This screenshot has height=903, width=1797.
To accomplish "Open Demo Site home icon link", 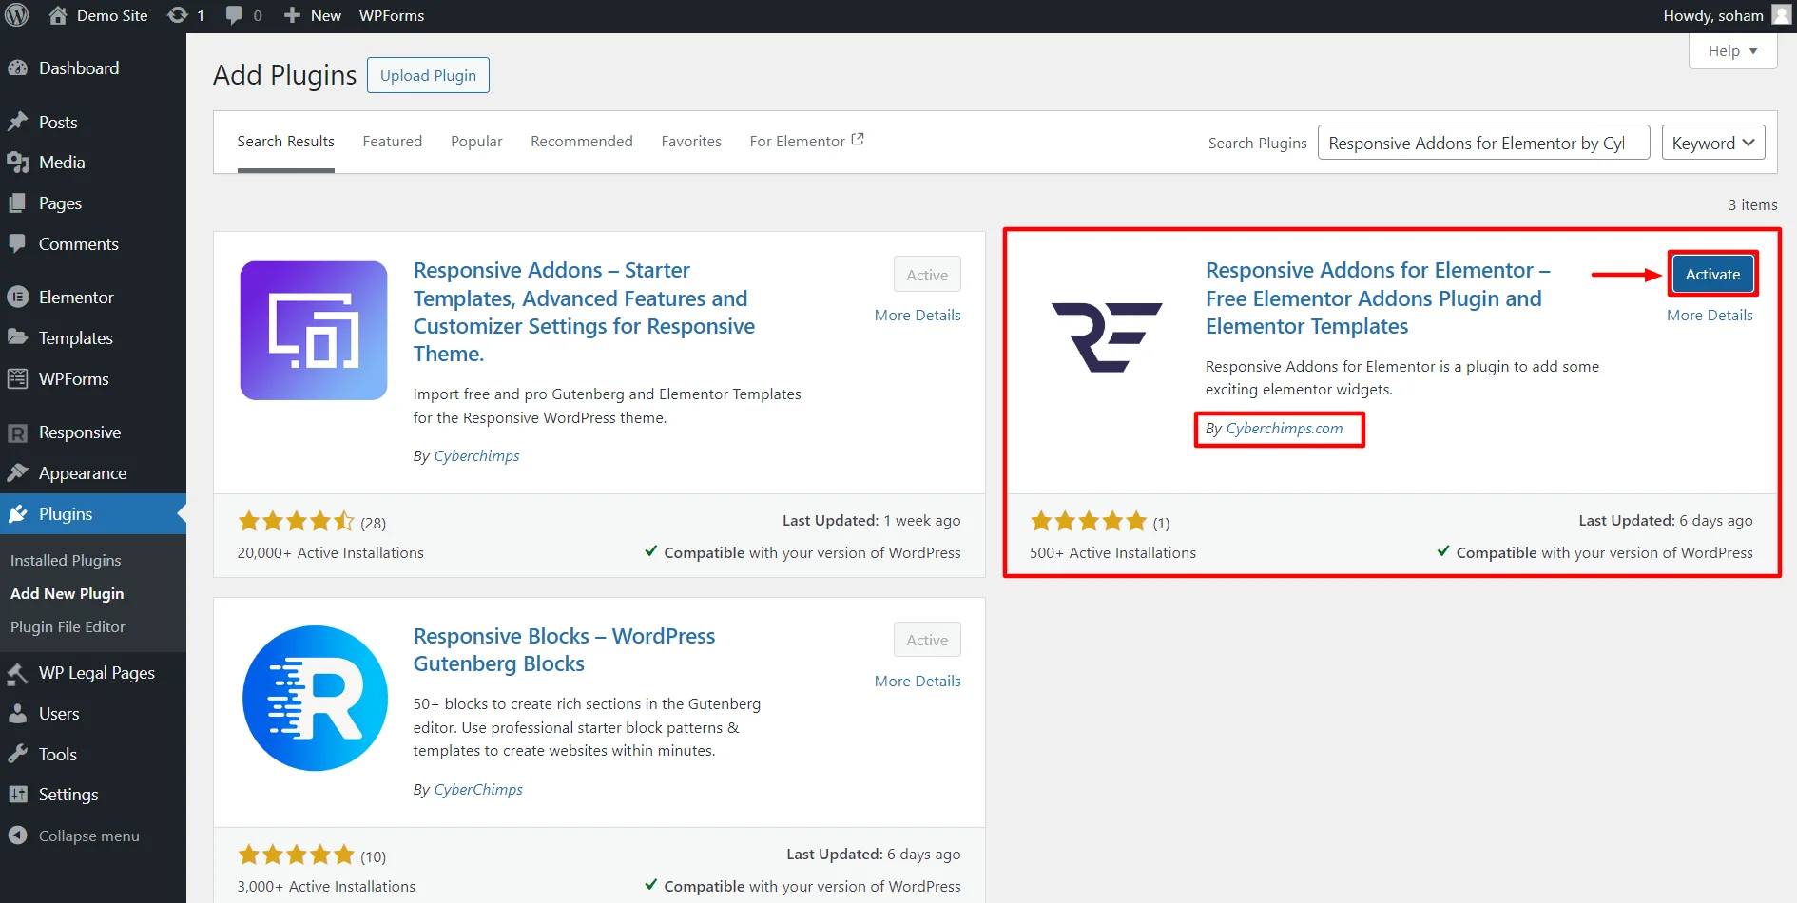I will tap(58, 15).
